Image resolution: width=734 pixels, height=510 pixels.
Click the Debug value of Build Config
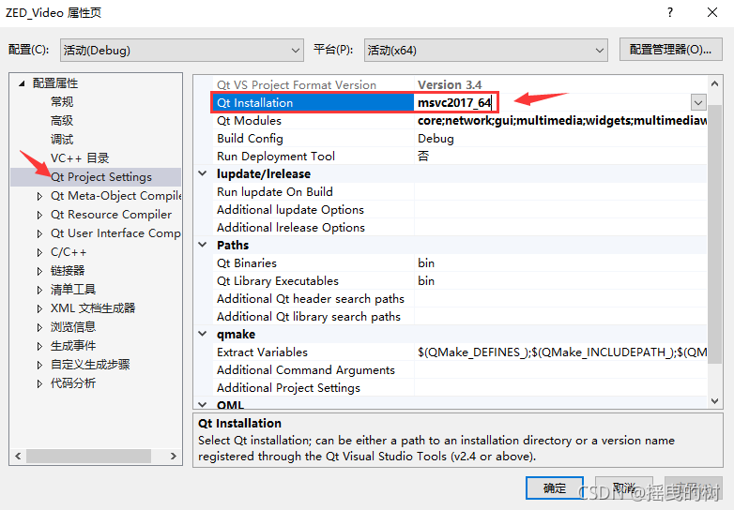(436, 139)
